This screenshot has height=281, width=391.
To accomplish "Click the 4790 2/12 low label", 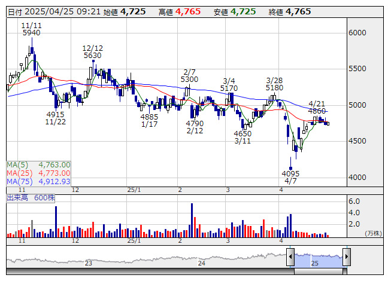I will point(195,127).
